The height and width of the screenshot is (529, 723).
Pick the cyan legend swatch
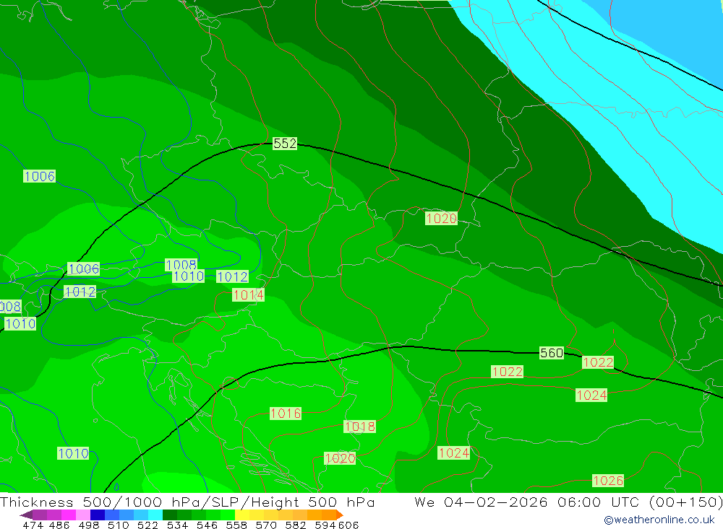155,515
